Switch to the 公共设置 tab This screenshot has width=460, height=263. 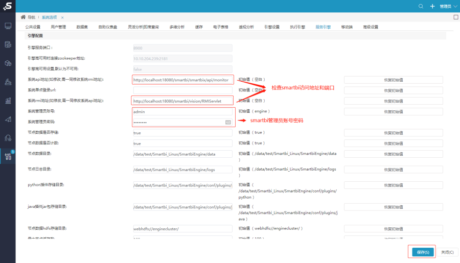33,27
